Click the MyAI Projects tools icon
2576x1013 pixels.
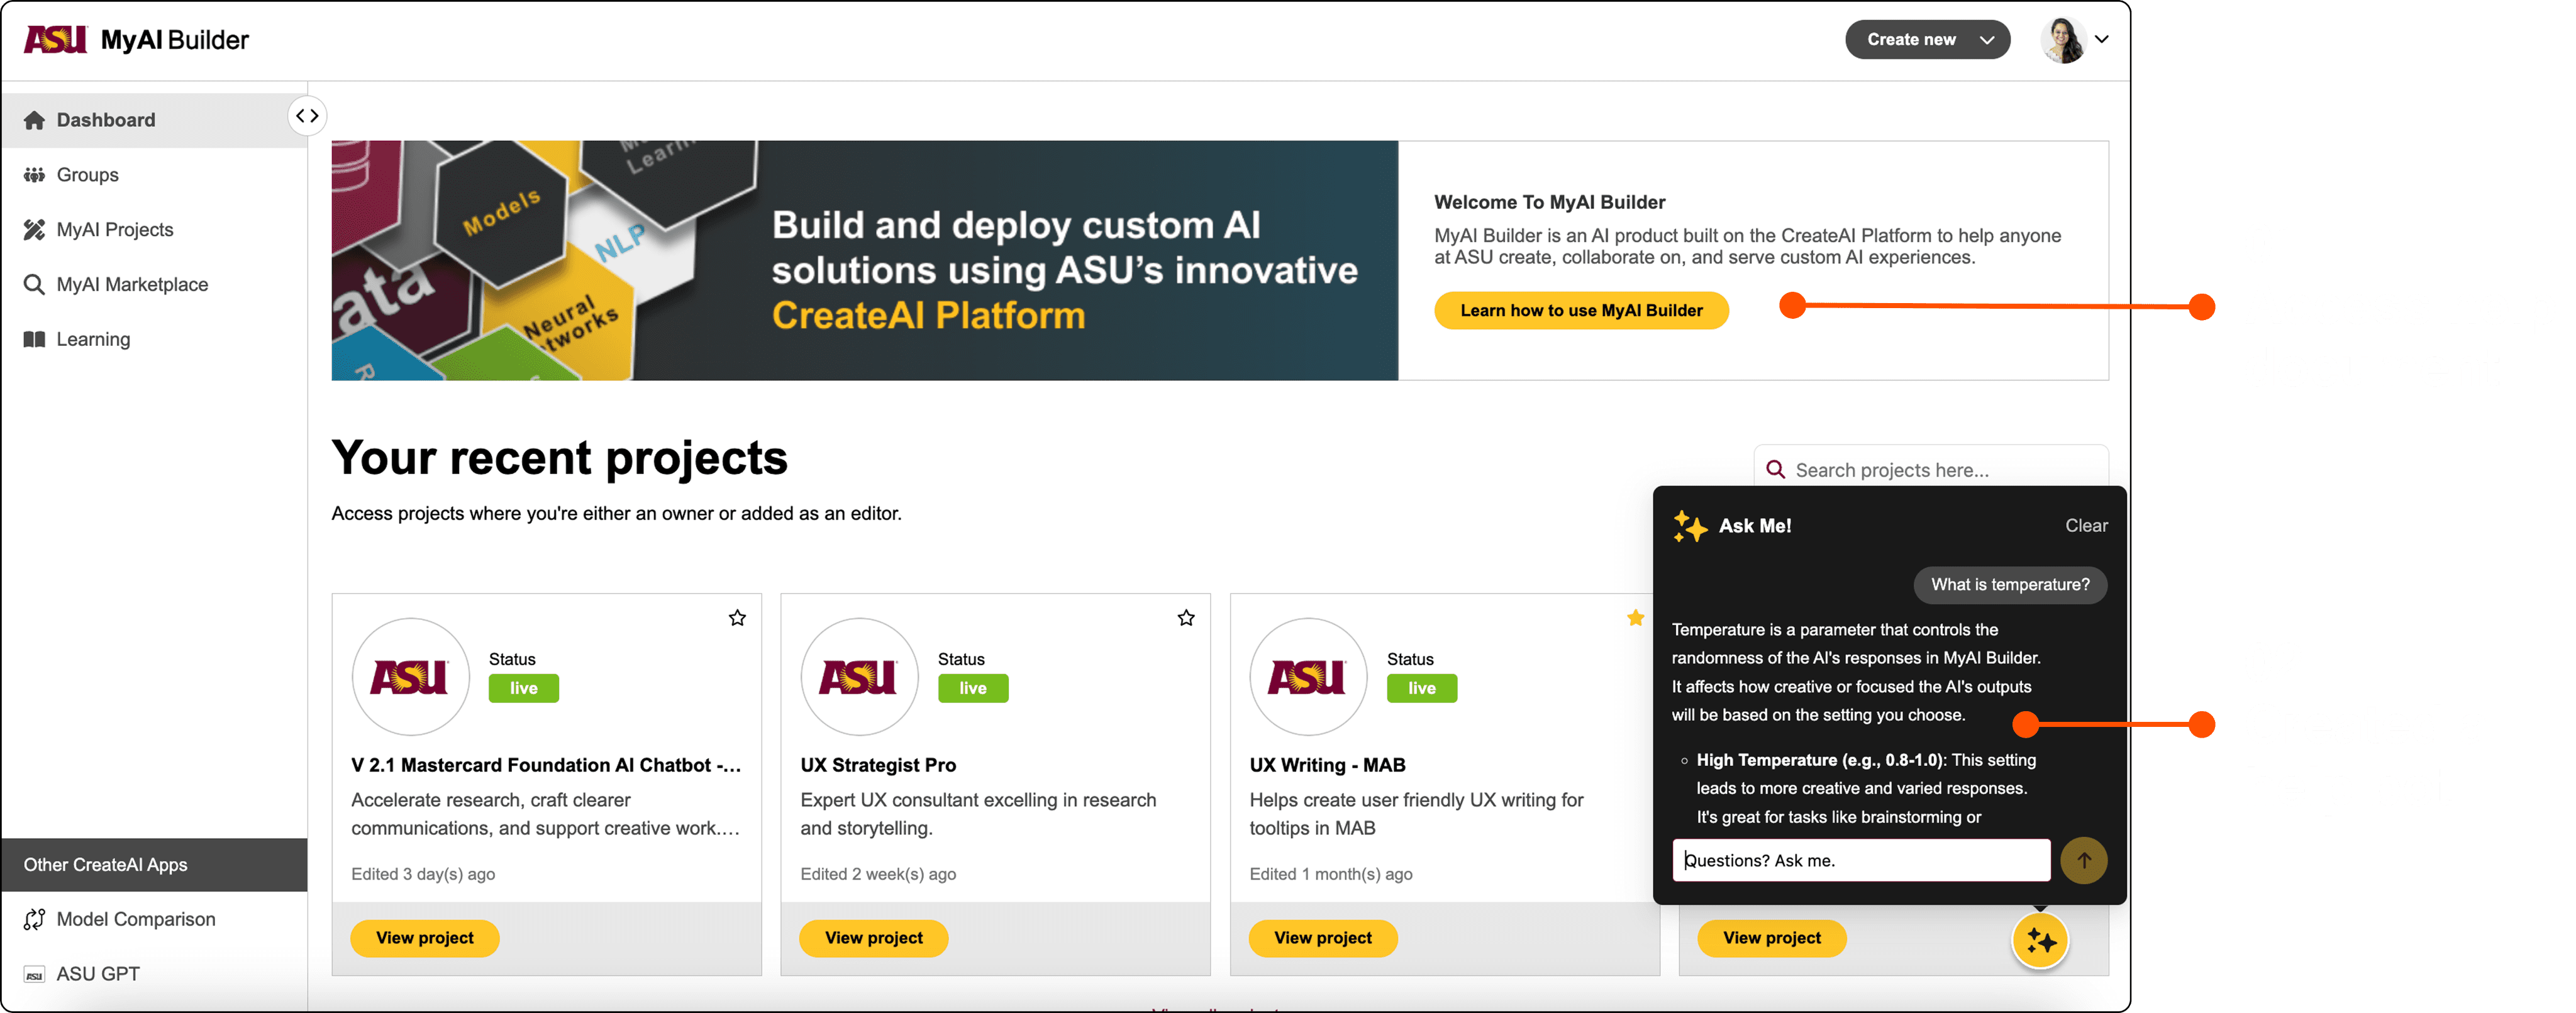point(34,230)
